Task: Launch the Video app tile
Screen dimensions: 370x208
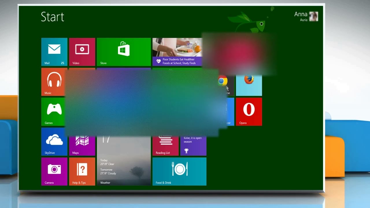Action: click(82, 52)
